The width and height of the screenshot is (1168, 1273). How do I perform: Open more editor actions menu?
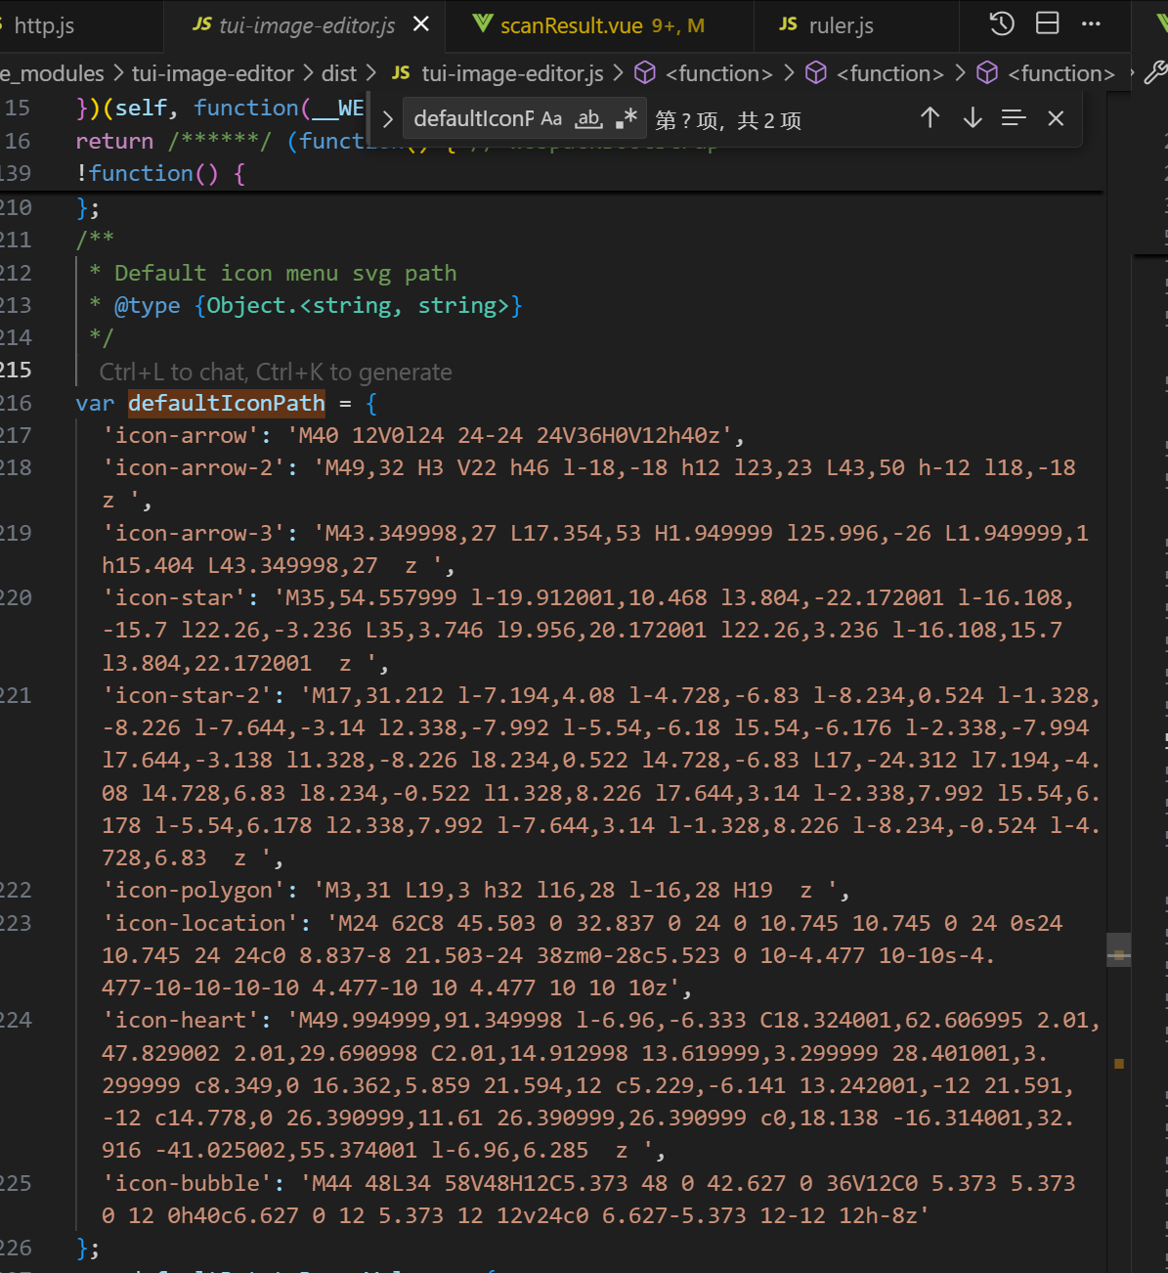click(1092, 23)
